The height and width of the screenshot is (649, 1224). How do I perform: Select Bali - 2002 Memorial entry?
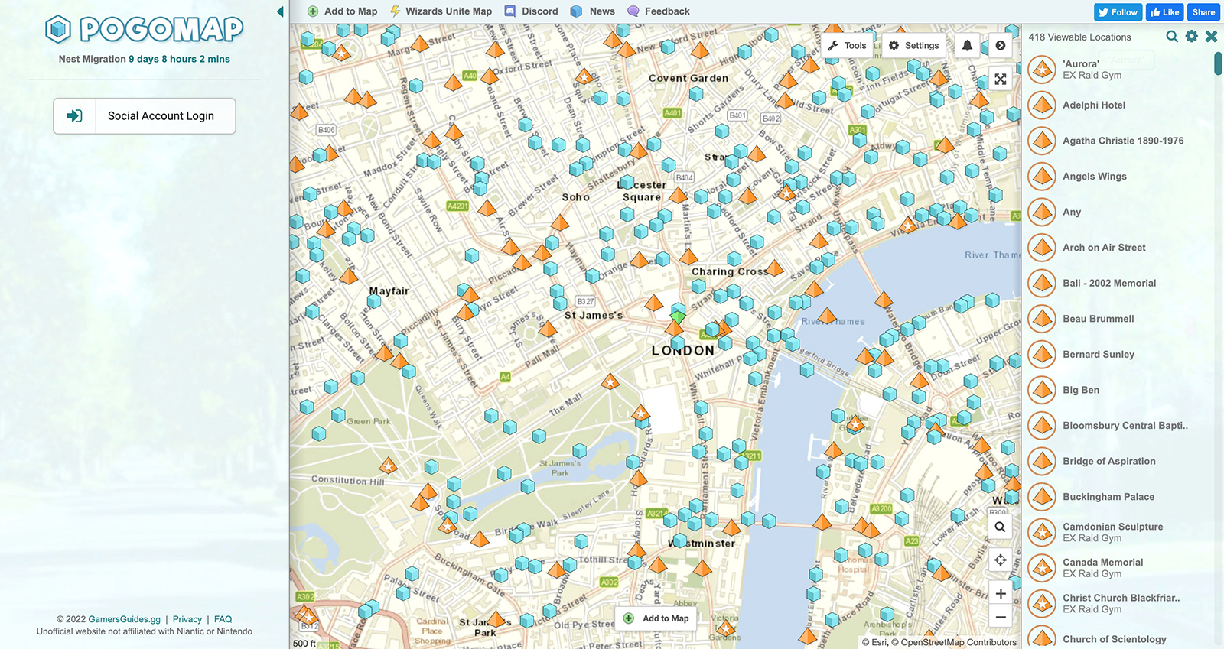tap(1118, 283)
